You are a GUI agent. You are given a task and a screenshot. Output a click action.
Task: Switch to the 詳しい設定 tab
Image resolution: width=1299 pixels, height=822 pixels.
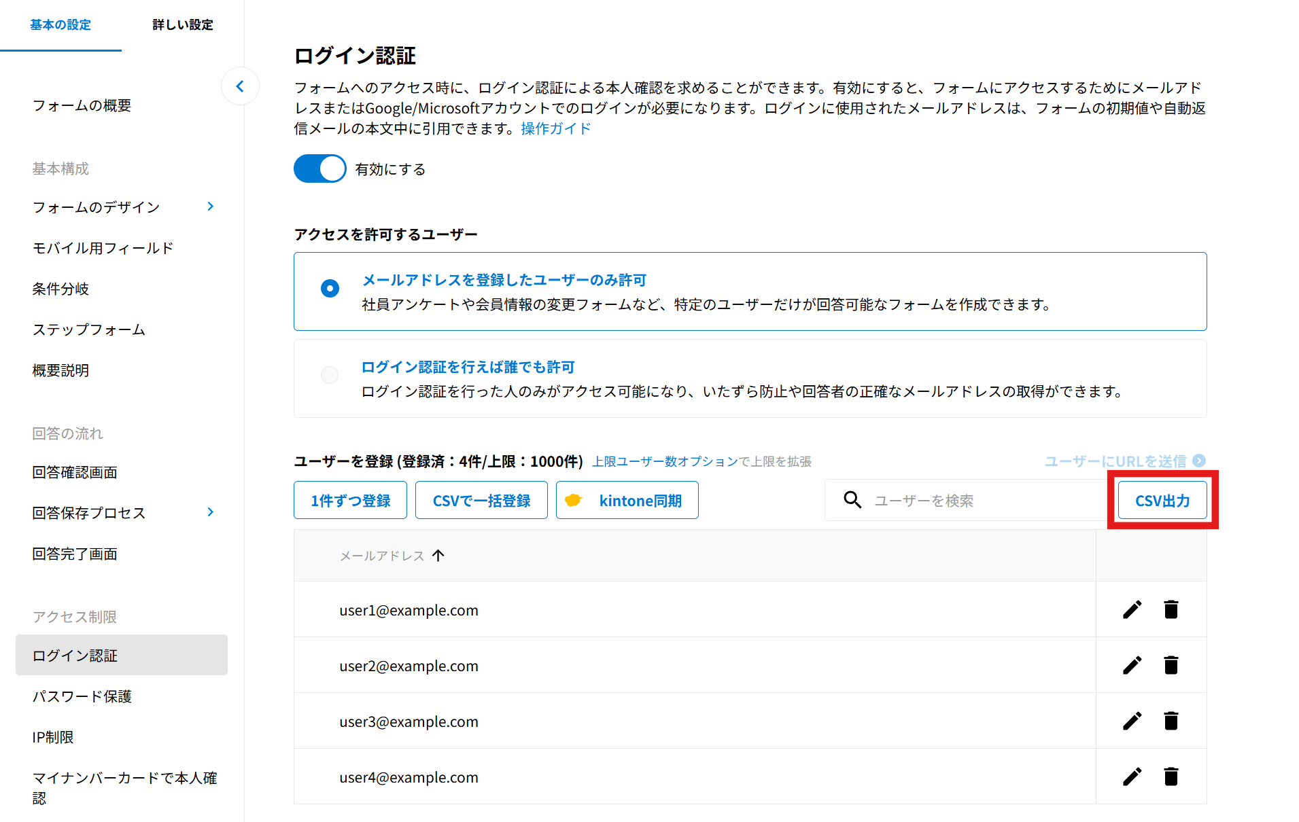click(182, 25)
